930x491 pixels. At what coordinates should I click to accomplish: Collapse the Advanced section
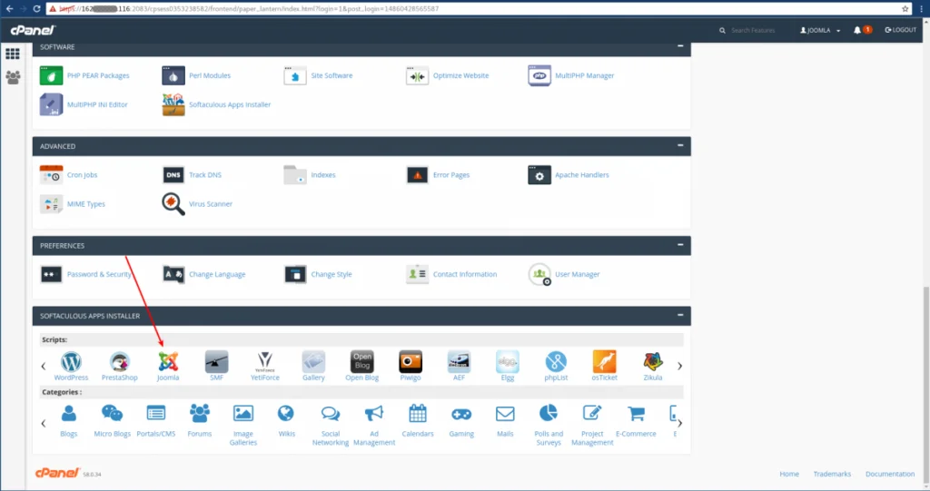pos(680,145)
